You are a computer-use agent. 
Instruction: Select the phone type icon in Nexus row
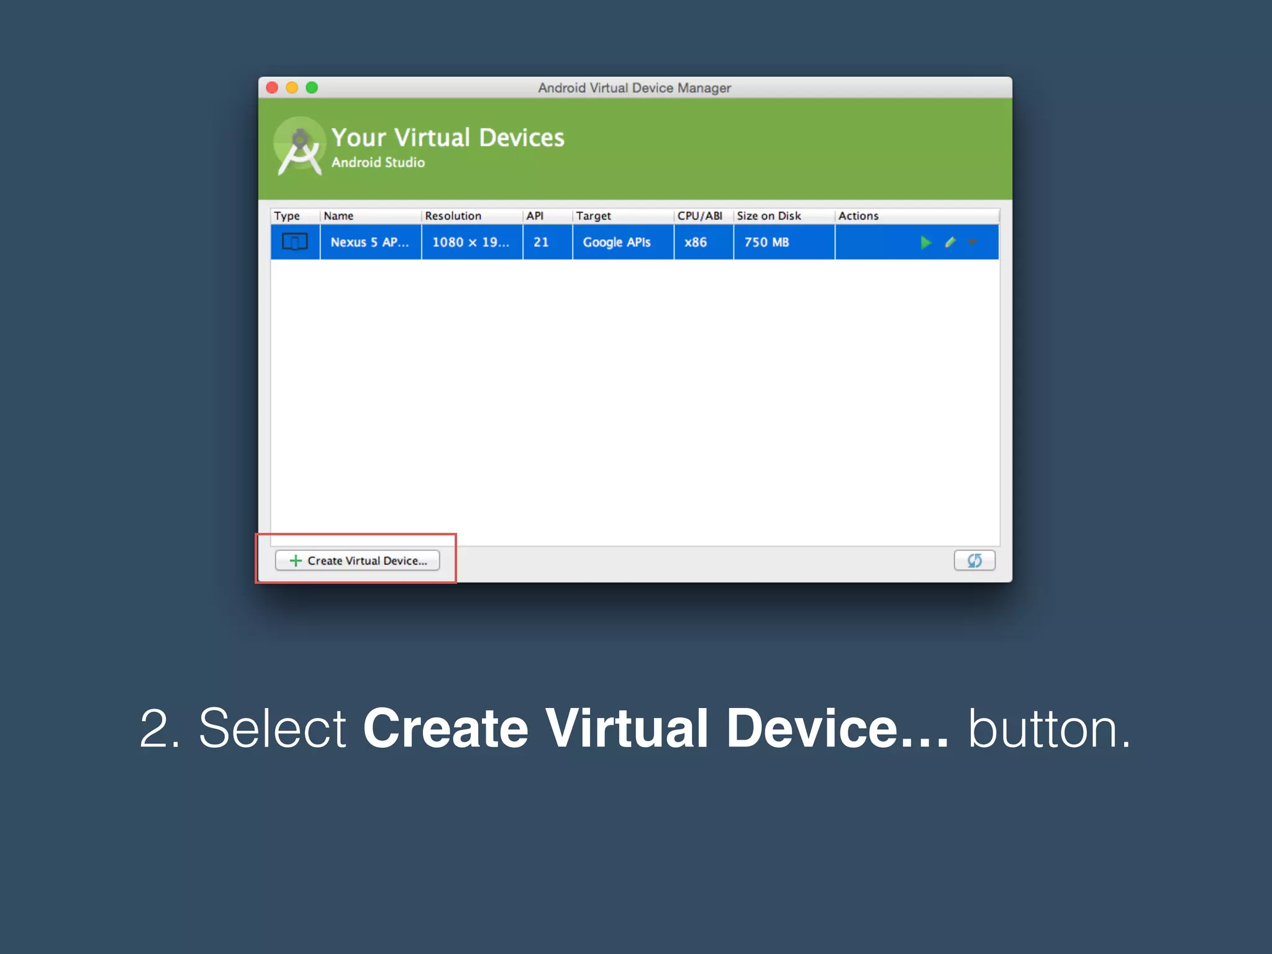(295, 242)
